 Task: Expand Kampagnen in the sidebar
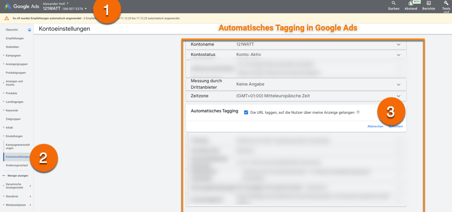pos(13,56)
